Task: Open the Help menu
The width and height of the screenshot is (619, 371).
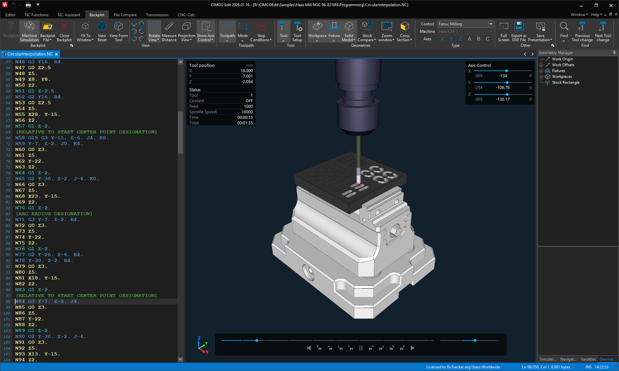Action: (x=596, y=15)
